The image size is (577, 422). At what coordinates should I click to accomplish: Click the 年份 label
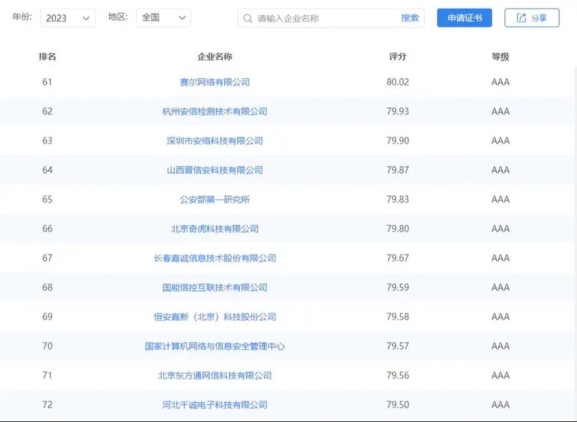click(22, 17)
